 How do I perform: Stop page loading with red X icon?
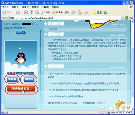26,12
